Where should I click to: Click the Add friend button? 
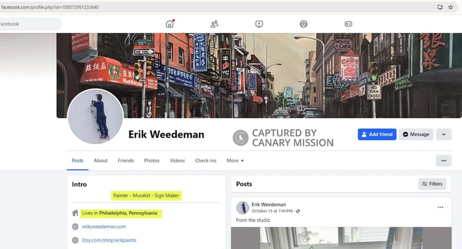tap(377, 134)
